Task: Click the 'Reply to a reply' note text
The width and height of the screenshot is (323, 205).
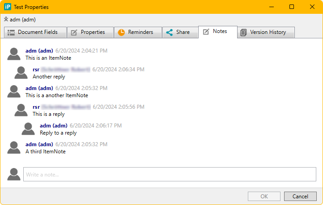Action: [58, 133]
